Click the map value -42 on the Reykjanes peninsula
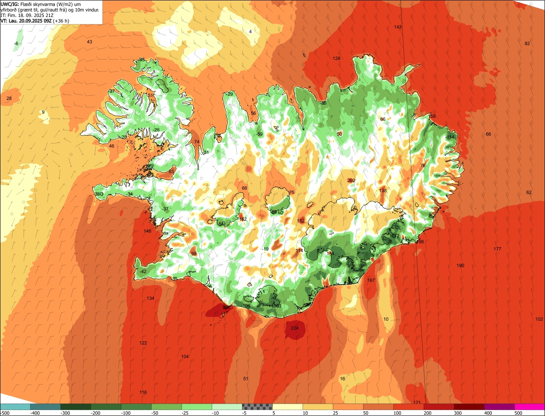 click(x=143, y=271)
